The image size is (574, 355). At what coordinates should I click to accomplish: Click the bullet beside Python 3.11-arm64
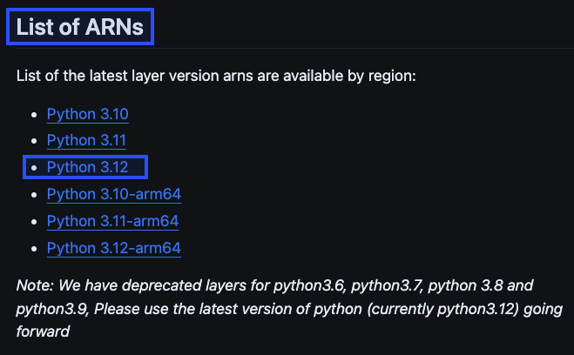(34, 222)
